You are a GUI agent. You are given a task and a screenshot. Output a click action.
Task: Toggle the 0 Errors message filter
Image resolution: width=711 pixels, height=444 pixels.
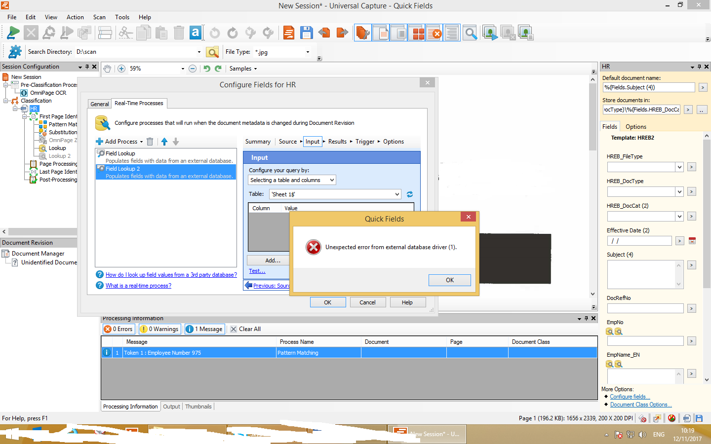pos(118,329)
